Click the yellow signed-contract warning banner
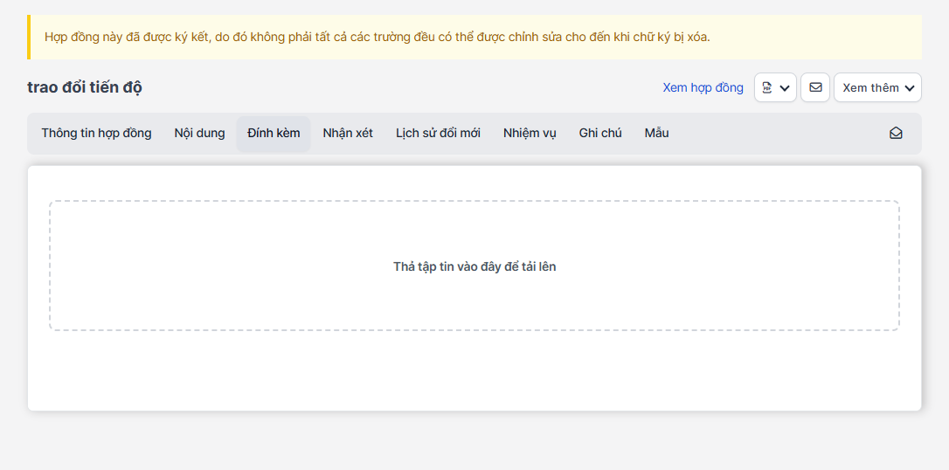The image size is (949, 470). (474, 38)
